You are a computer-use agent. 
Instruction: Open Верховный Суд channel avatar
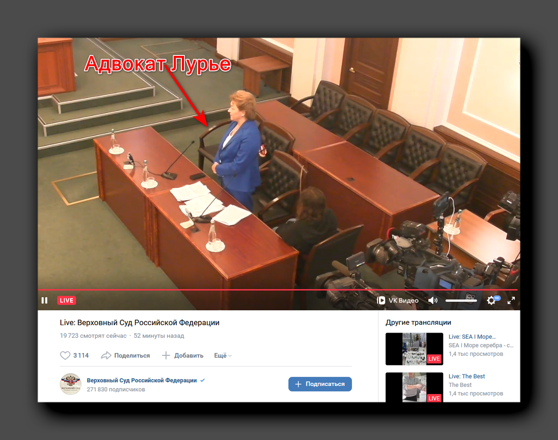[70, 384]
